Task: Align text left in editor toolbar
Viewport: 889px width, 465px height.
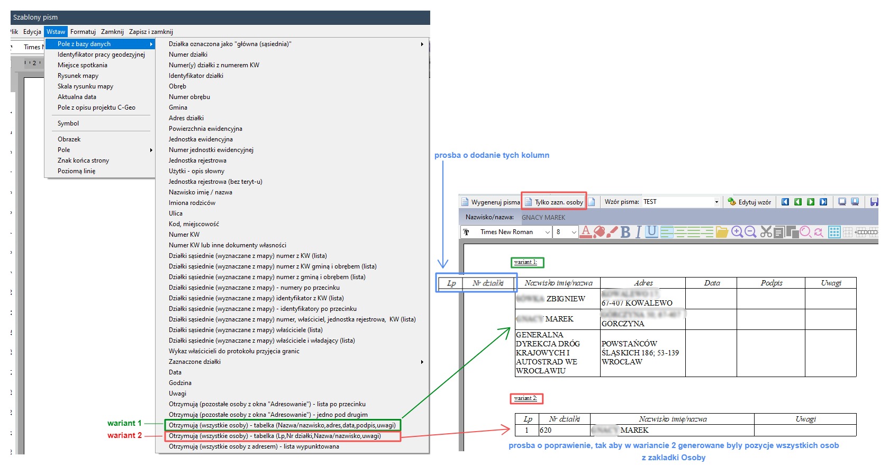Action: (x=667, y=231)
